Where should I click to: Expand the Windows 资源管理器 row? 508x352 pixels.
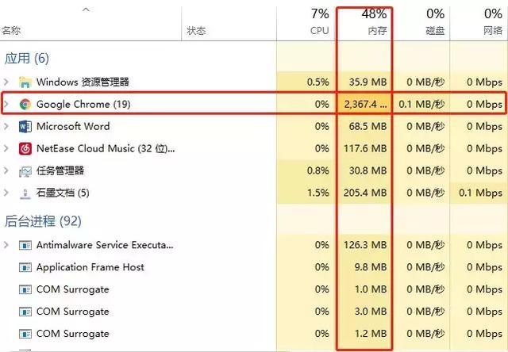click(x=7, y=82)
